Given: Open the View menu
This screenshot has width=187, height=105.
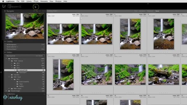Looking at the screenshot, I should (51, 1).
